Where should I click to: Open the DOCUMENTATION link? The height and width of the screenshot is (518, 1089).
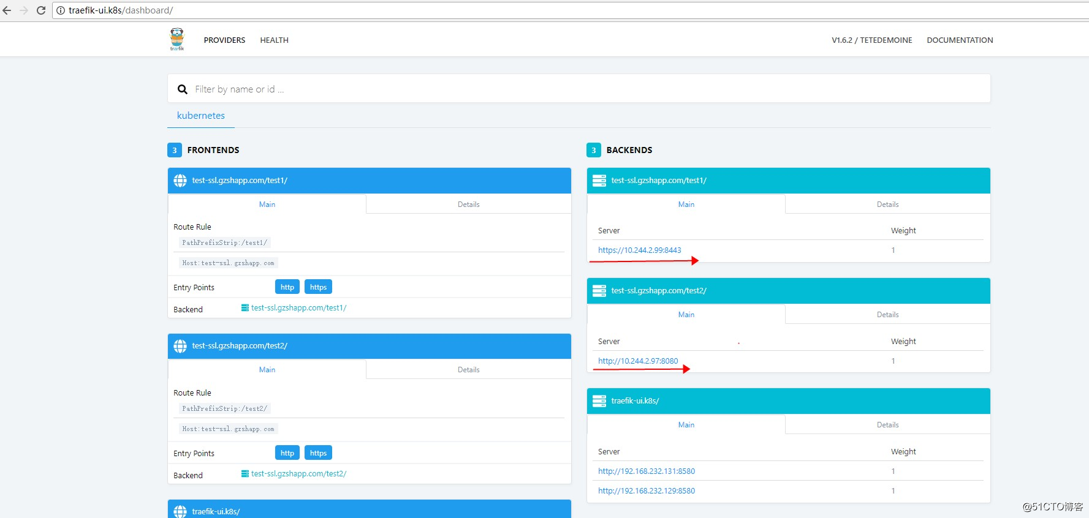click(960, 40)
